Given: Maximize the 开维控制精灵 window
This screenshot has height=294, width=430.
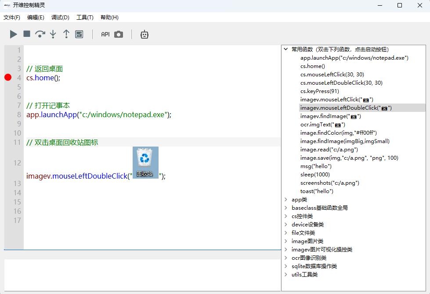Looking at the screenshot, I should coord(400,5).
